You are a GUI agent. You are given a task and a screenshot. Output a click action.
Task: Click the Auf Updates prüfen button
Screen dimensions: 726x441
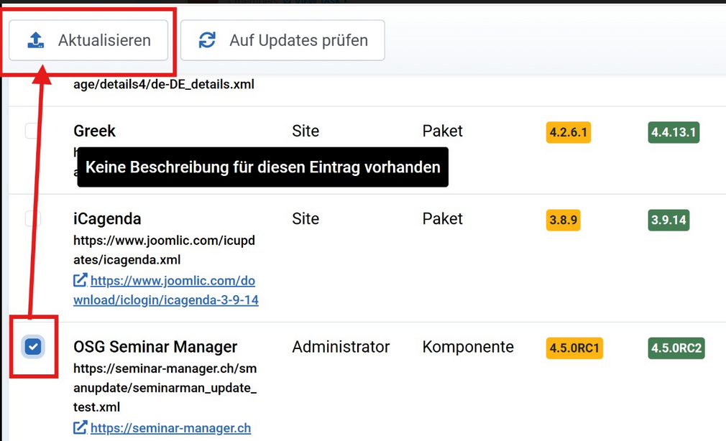point(283,40)
